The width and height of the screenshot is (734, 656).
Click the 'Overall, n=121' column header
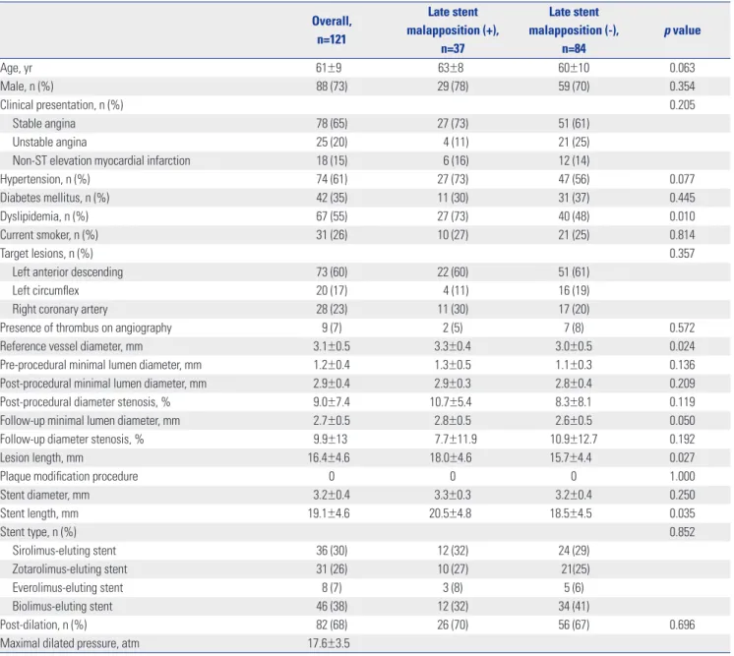click(x=332, y=30)
